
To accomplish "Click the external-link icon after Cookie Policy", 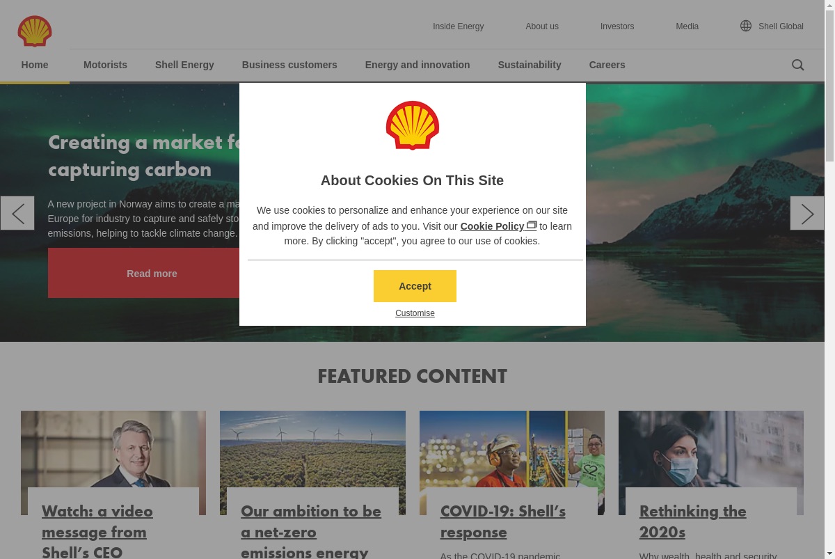I will click(x=532, y=225).
